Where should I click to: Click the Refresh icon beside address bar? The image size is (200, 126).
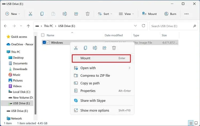coord(144,26)
